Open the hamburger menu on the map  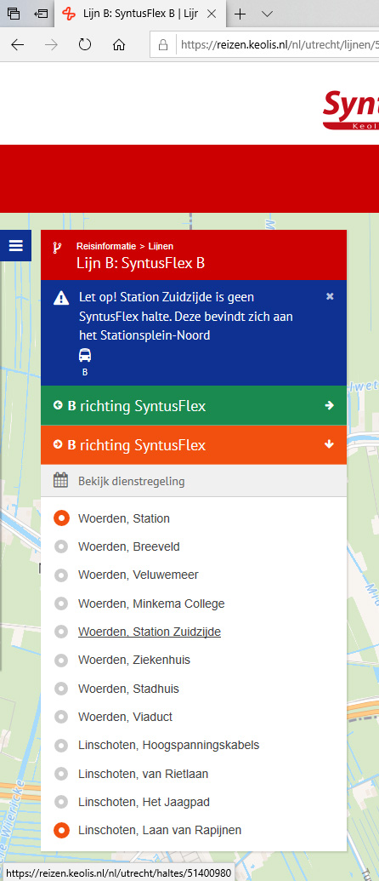click(15, 245)
